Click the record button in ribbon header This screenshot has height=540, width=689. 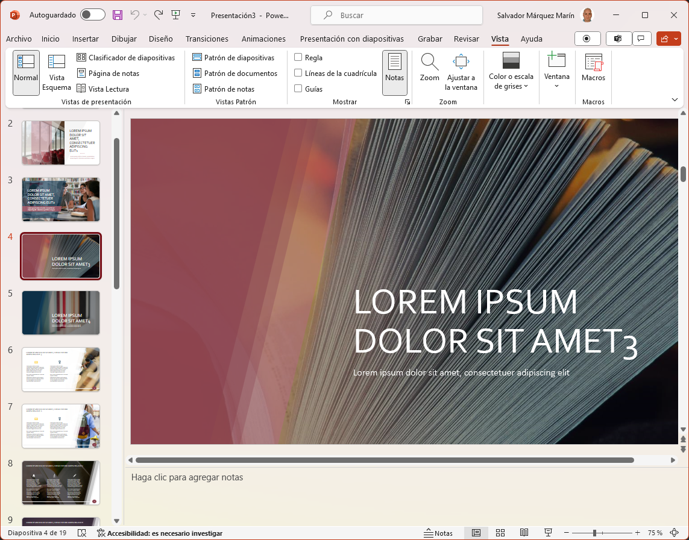(587, 39)
